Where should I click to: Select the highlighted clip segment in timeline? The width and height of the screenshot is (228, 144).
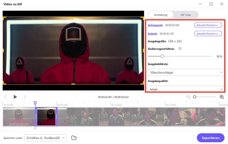[x=46, y=117]
